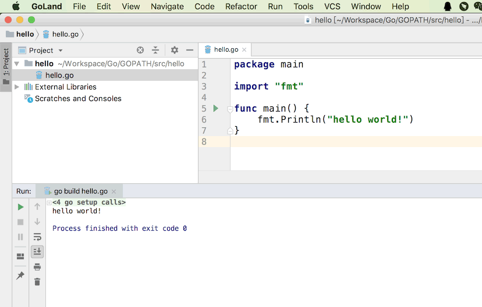Viewport: 482px width, 307px height.
Task: Collapse the hello project folder node
Action: pos(17,63)
